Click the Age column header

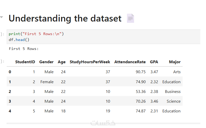[62, 62]
